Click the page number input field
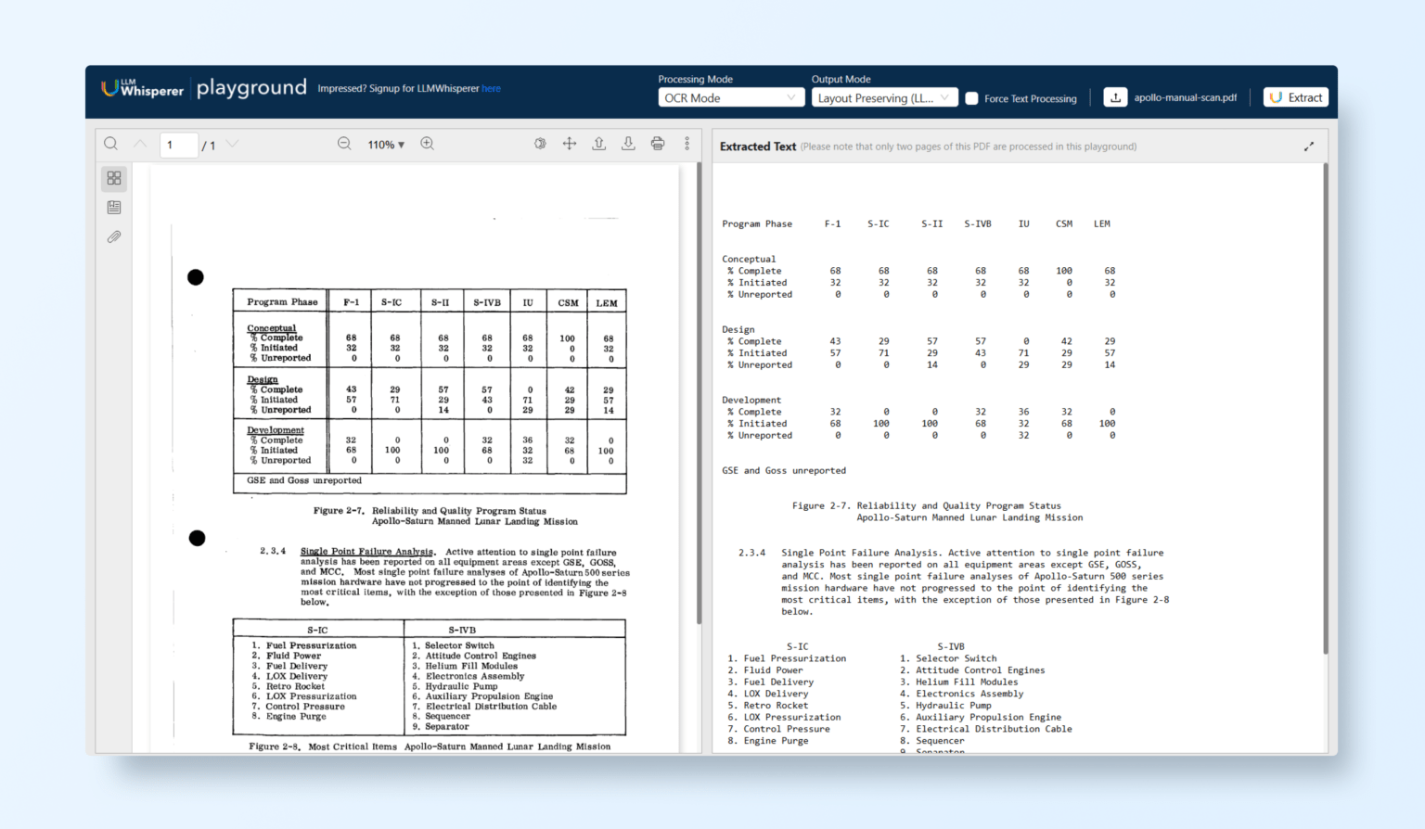The width and height of the screenshot is (1425, 829). coord(178,145)
